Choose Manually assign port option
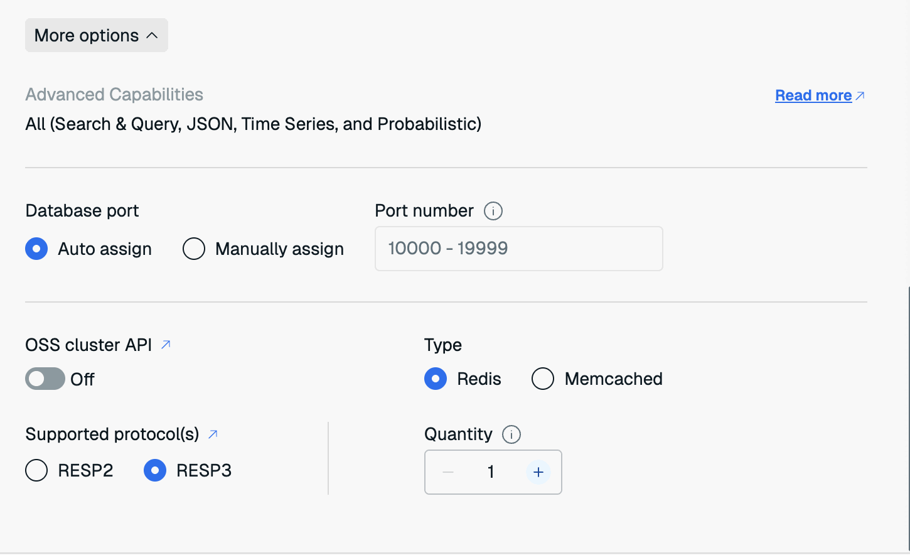Screen dimensions: 910x555 pyautogui.click(x=194, y=249)
